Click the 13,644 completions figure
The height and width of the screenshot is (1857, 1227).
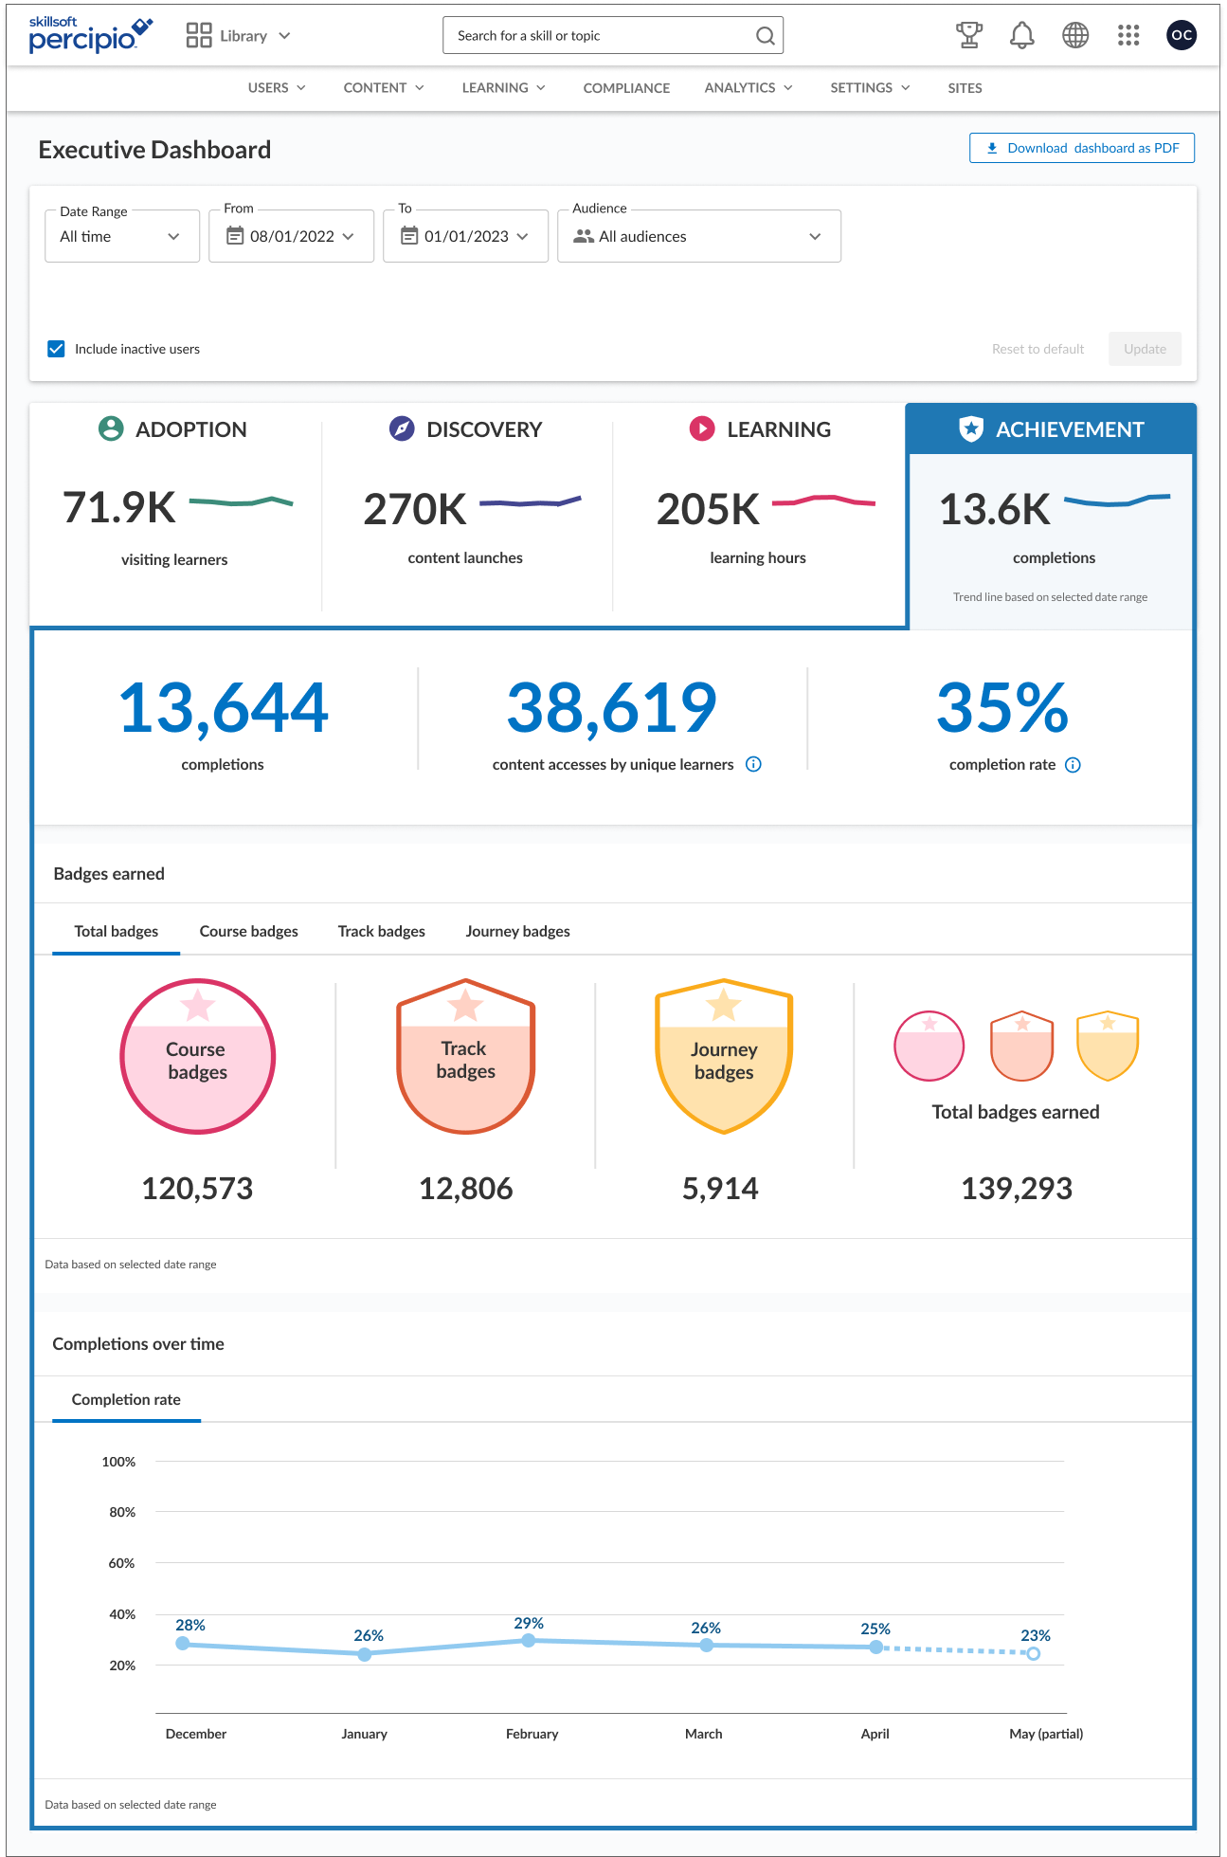pos(224,707)
